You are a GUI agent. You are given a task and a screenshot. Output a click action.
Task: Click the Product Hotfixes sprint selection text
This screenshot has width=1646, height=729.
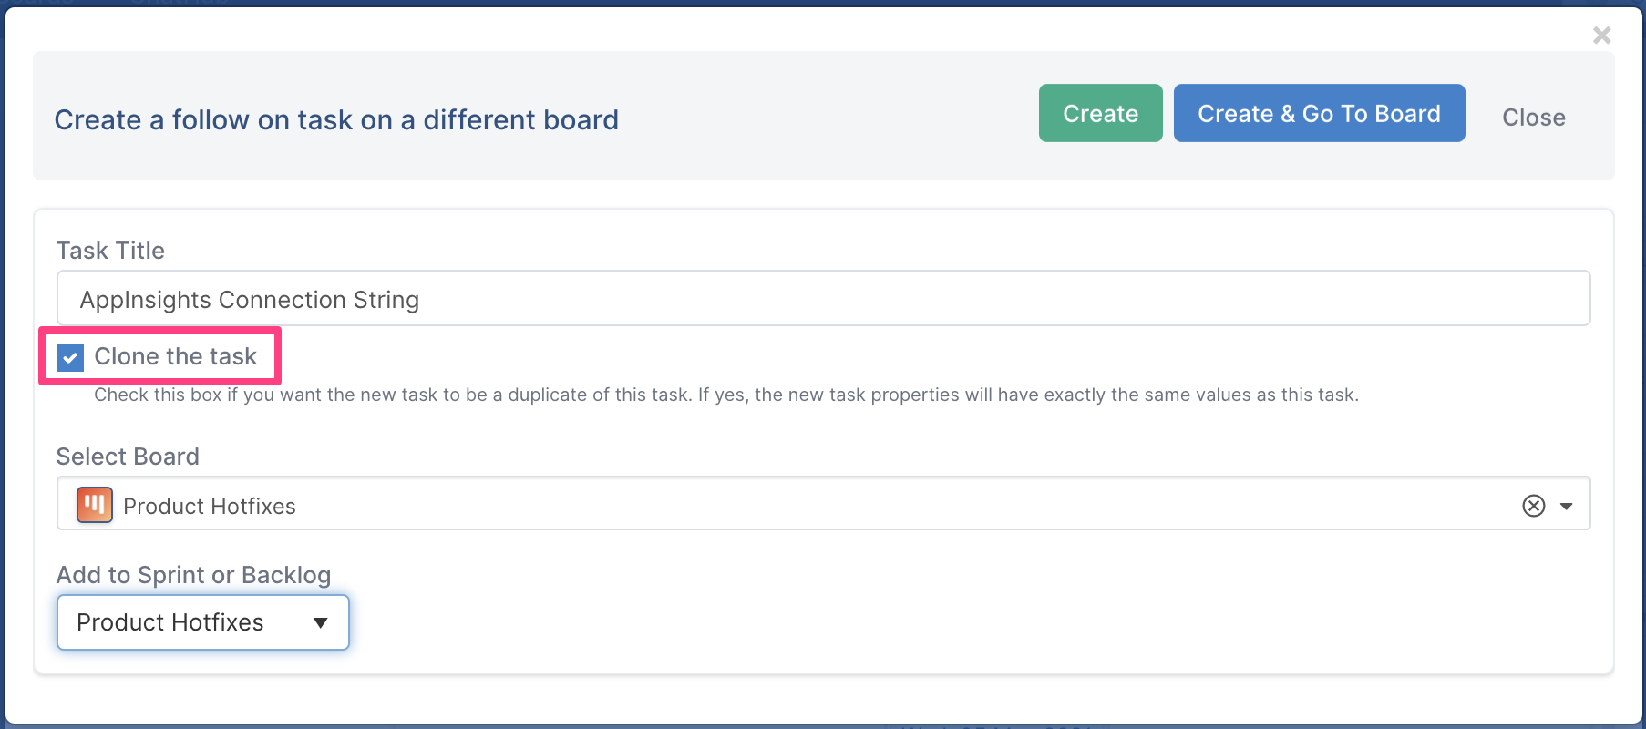pyautogui.click(x=170, y=622)
